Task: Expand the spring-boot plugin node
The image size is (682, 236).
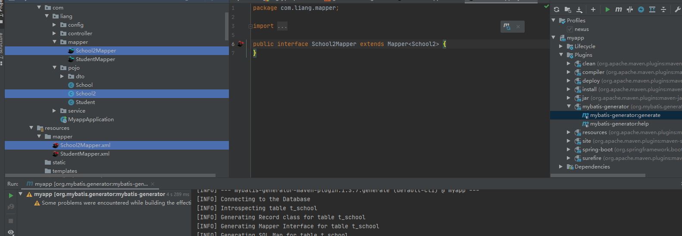Action: coord(569,149)
